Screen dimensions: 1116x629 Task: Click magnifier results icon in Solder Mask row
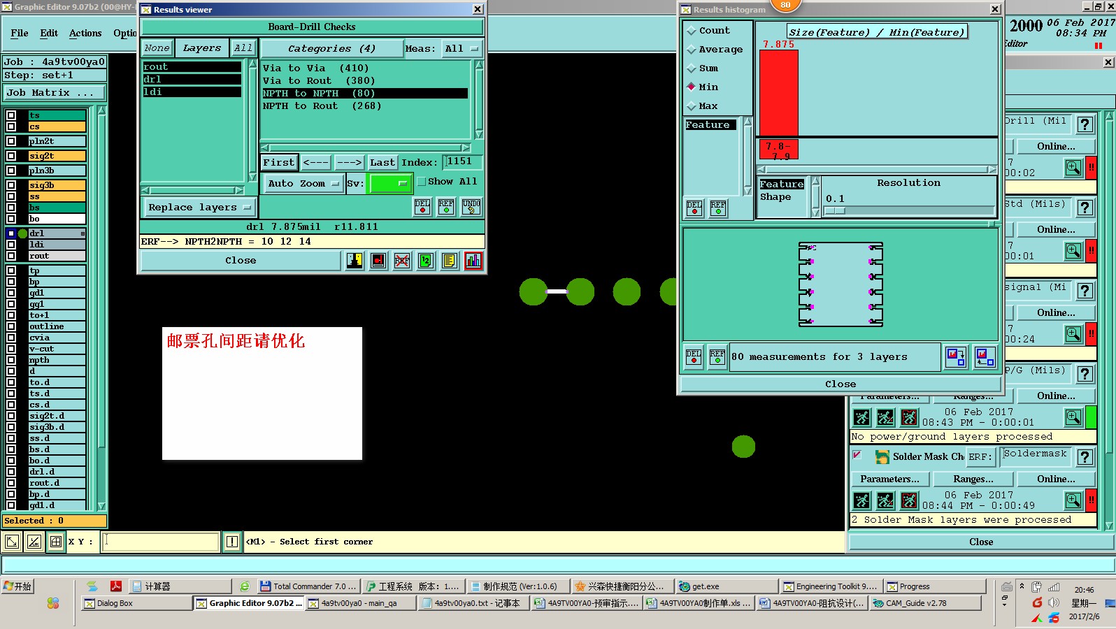[1073, 500]
